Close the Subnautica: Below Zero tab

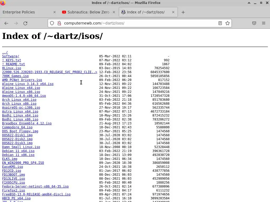(114, 12)
